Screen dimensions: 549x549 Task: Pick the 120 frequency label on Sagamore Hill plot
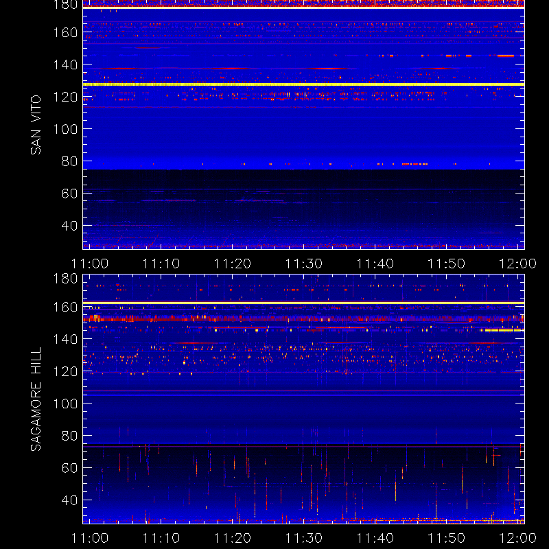tap(65, 371)
